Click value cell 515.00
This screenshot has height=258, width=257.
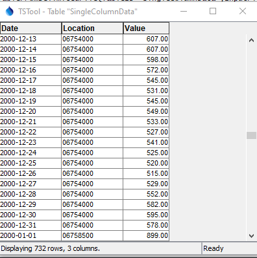coord(146,173)
